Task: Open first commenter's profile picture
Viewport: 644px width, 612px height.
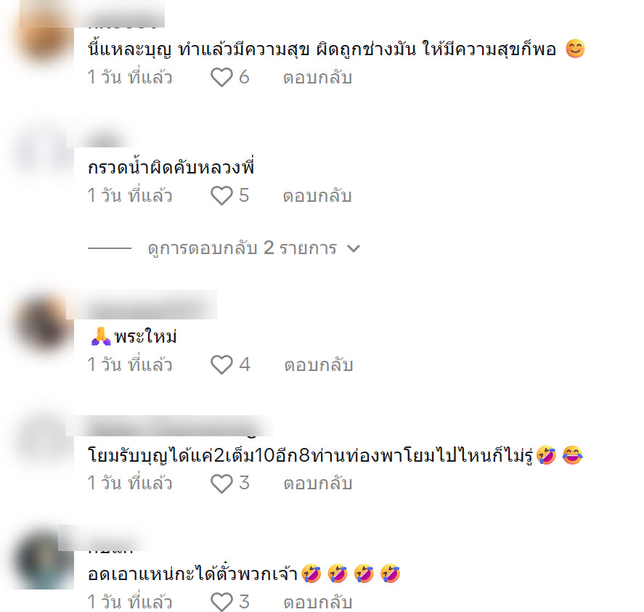Action: 44,38
